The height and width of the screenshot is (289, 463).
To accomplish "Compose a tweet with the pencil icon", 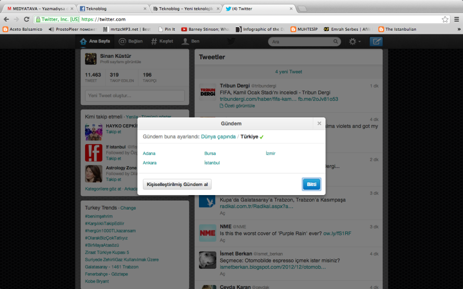I will pyautogui.click(x=376, y=41).
